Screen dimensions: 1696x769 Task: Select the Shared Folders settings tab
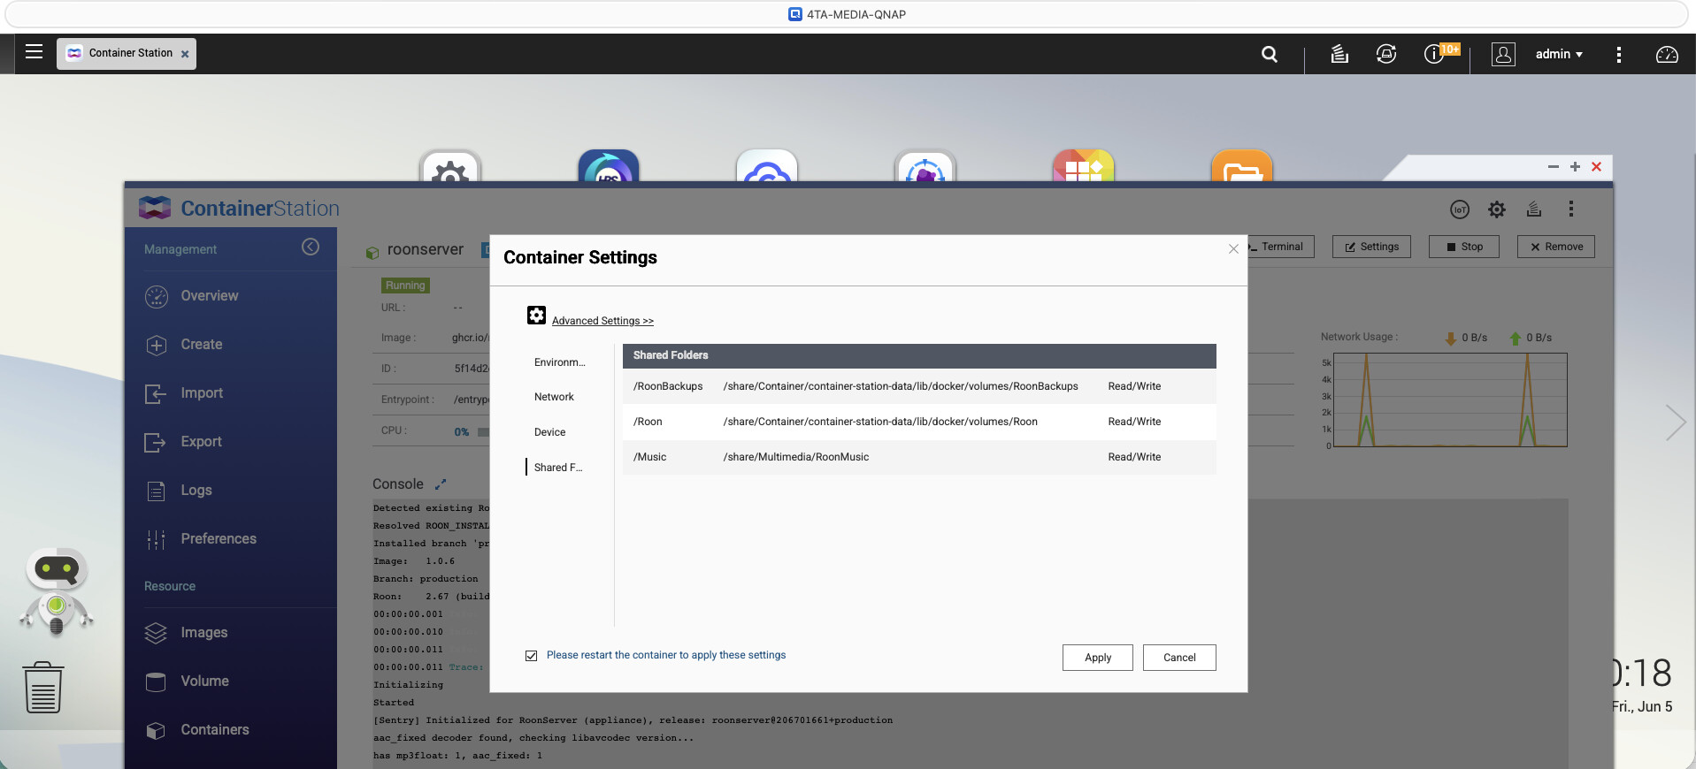tap(558, 468)
